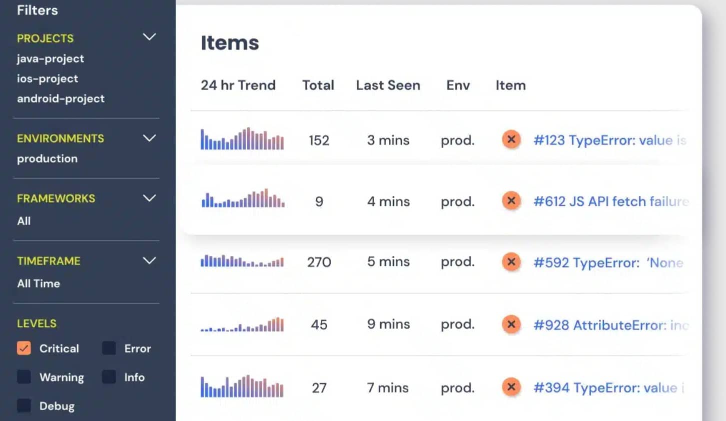Open issue #123 TypeError
Image resolution: width=726 pixels, height=421 pixels.
tap(600, 140)
